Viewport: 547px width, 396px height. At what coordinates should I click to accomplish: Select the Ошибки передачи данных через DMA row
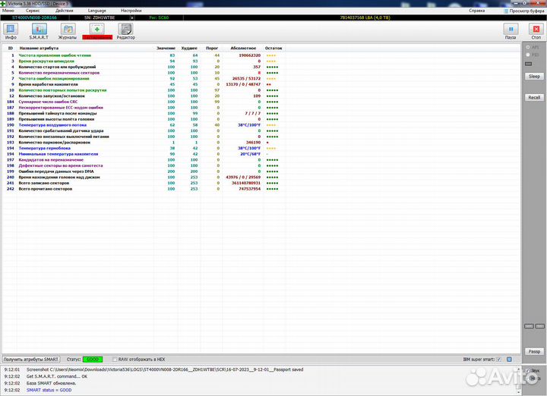click(x=145, y=171)
